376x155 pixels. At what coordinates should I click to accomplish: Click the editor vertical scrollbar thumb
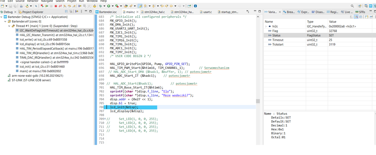258,101
